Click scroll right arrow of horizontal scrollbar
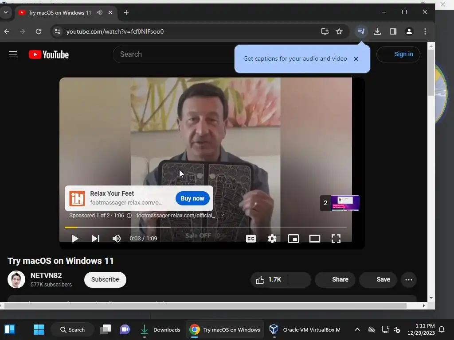The height and width of the screenshot is (340, 454). (x=423, y=305)
